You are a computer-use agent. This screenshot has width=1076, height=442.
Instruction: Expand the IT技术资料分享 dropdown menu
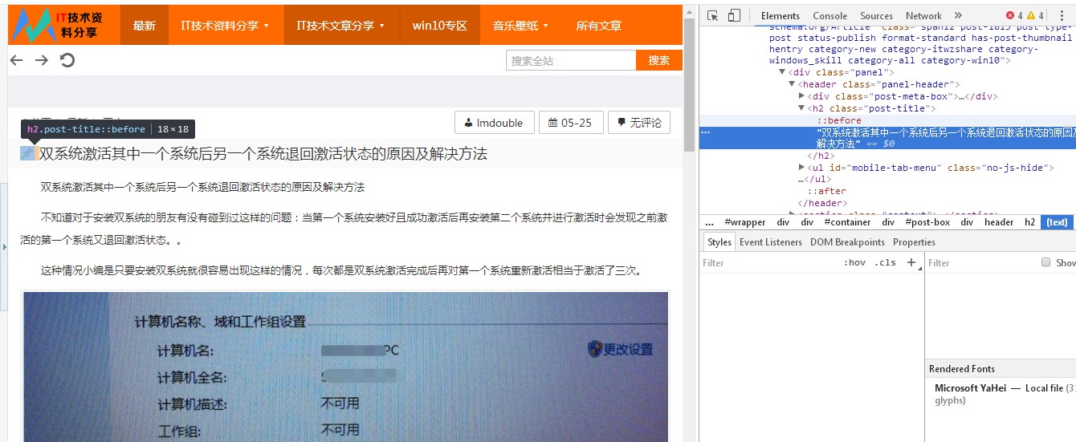(x=226, y=25)
